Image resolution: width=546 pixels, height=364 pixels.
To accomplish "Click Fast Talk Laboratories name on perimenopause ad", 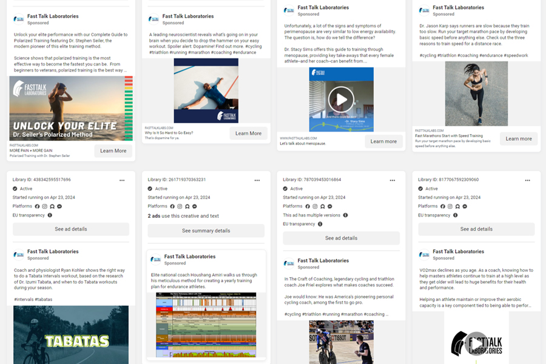I will point(323,7).
